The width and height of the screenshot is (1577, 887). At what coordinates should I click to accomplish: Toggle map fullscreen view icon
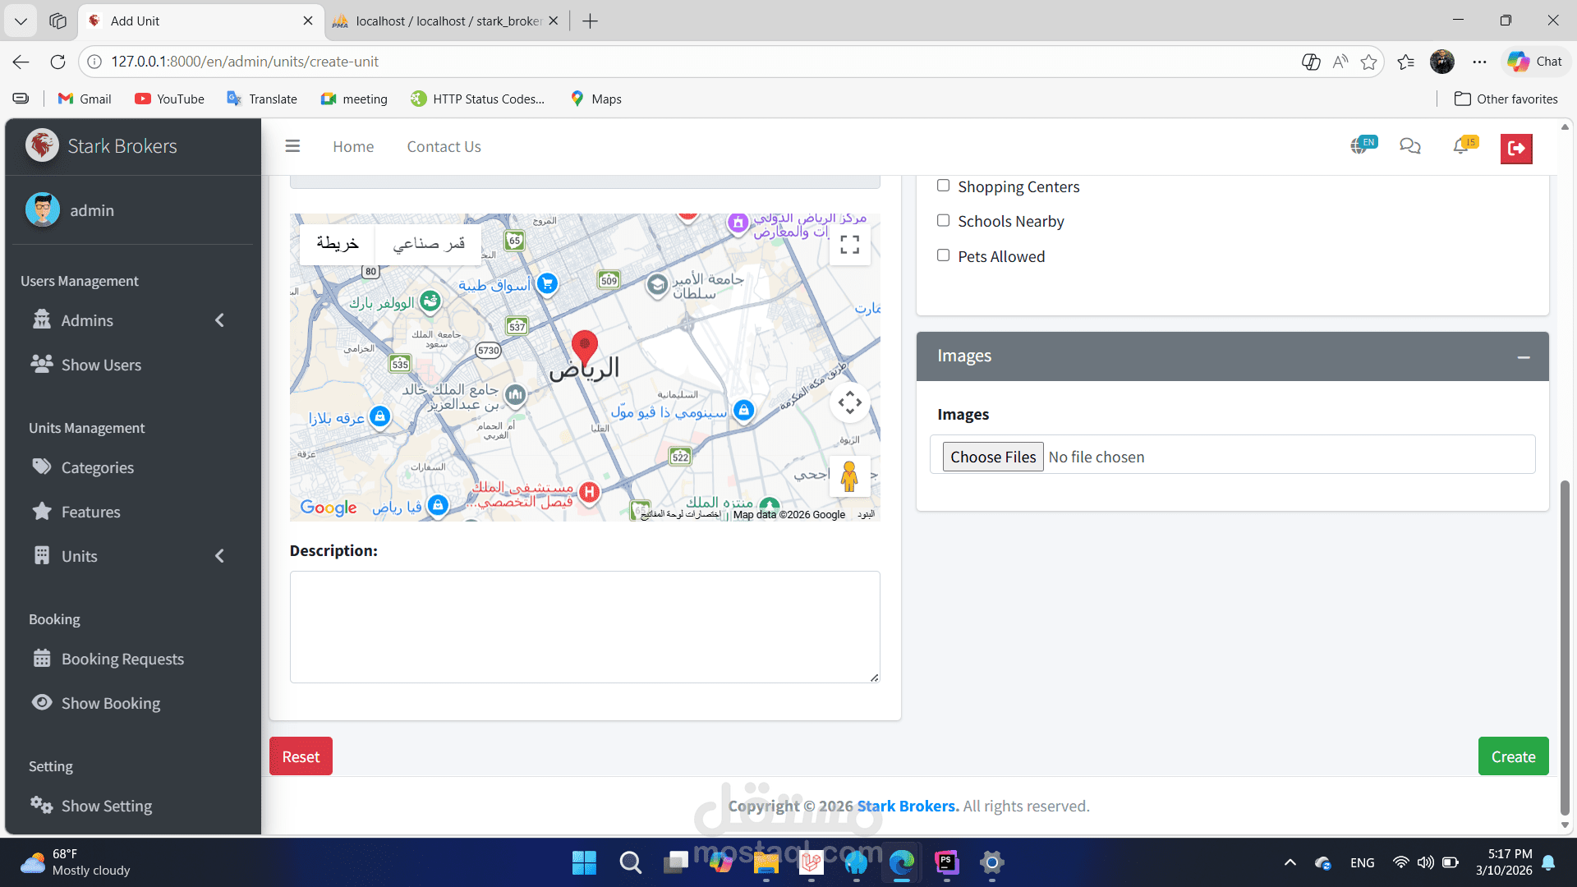point(850,244)
